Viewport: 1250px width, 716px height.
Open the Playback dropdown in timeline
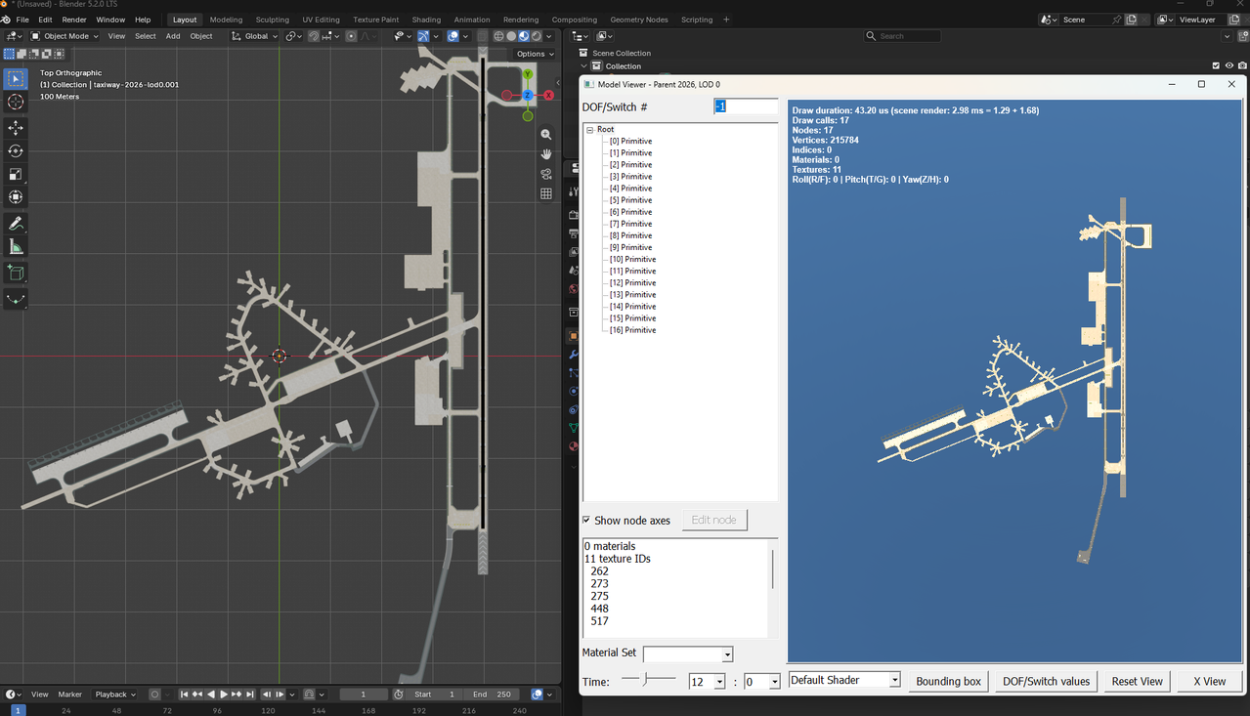(x=115, y=695)
